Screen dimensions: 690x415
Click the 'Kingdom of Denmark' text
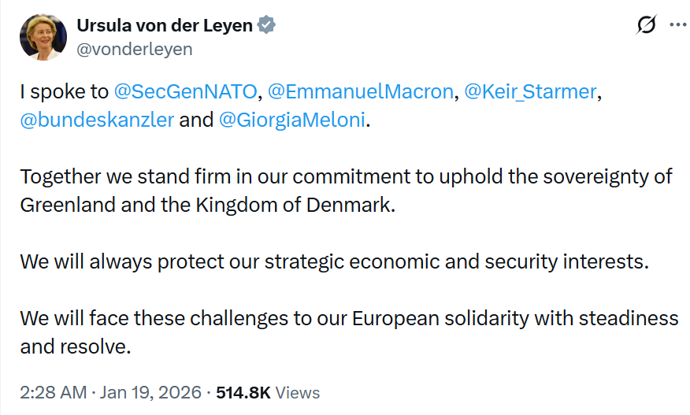(x=313, y=205)
